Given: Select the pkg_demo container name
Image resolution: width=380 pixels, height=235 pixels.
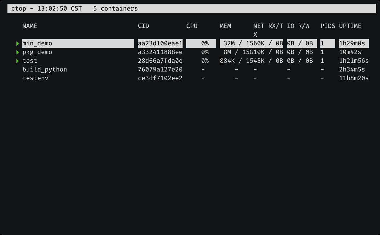Looking at the screenshot, I should (37, 52).
